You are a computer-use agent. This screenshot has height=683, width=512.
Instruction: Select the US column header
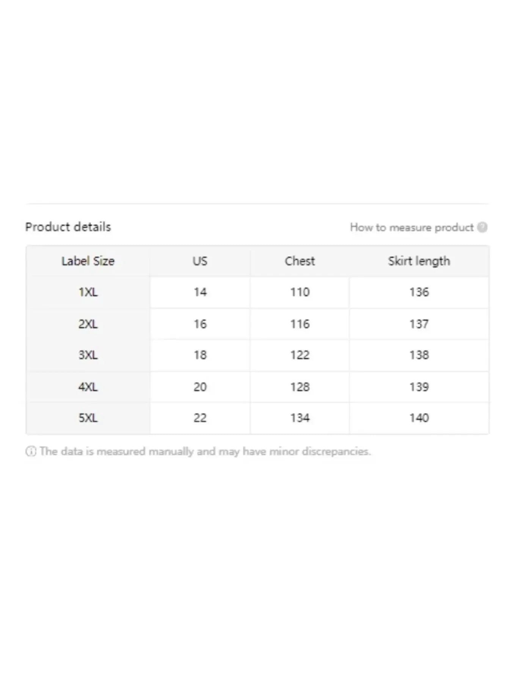tap(200, 261)
